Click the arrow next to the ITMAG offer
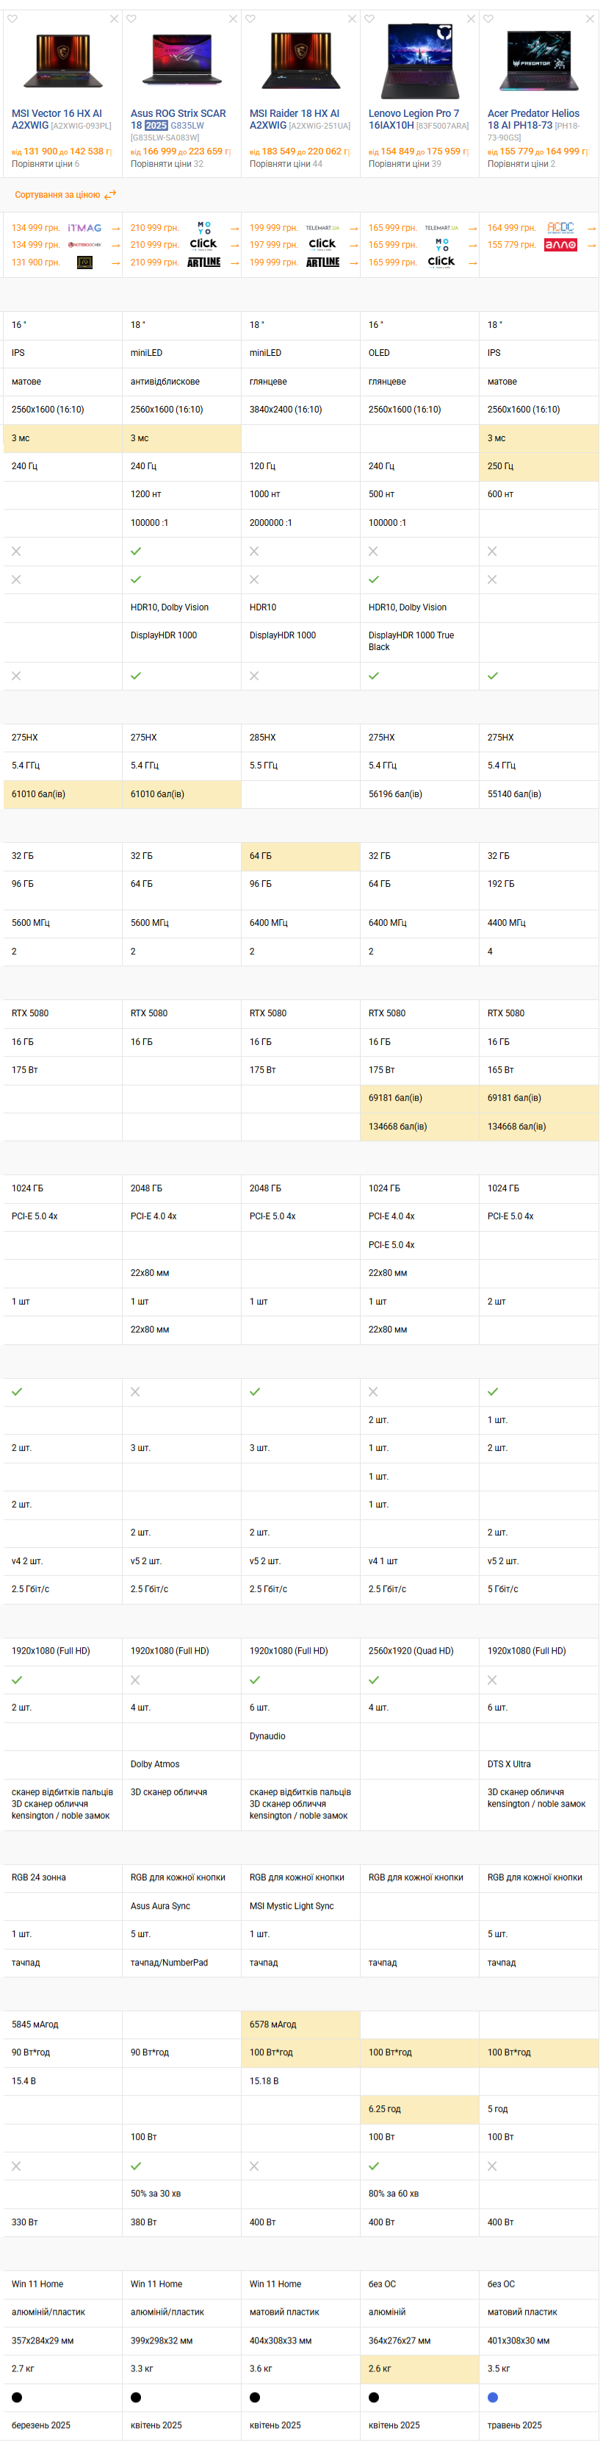This screenshot has height=2459, width=603. (x=115, y=229)
